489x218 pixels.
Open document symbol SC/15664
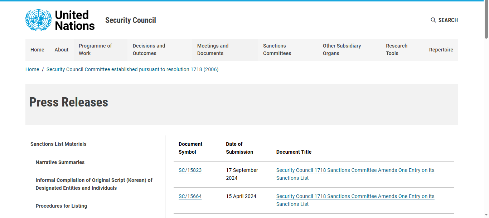[190, 196]
